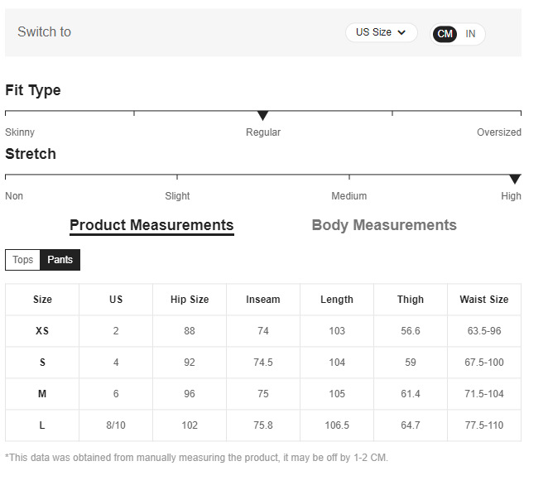This screenshot has height=490, width=548.
Task: Open the Product Measurements tab
Action: tap(151, 225)
